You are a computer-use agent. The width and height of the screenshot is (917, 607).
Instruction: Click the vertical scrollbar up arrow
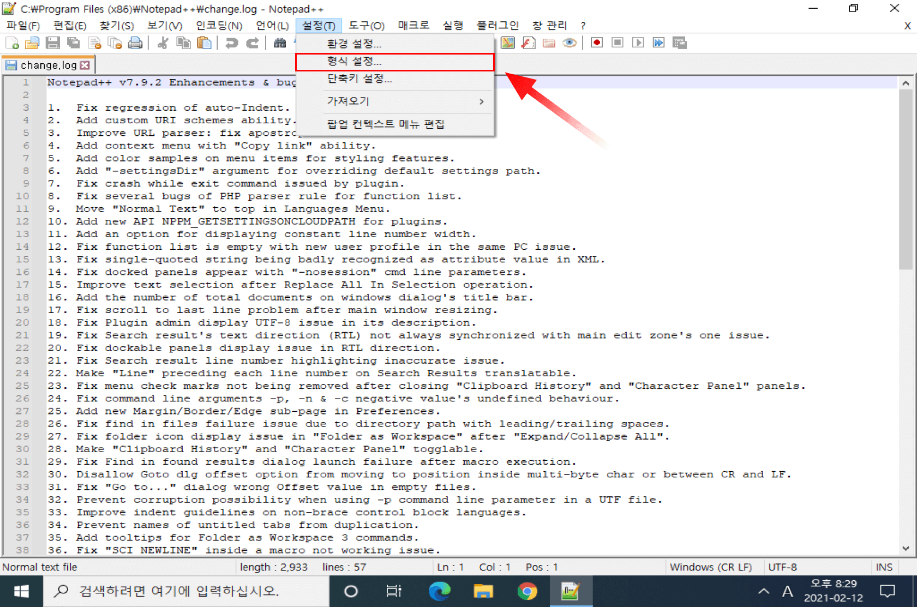[906, 83]
